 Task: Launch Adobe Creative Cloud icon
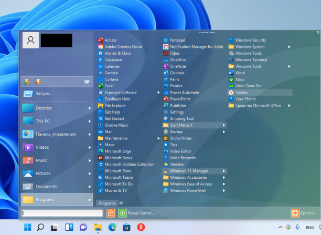(x=101, y=47)
